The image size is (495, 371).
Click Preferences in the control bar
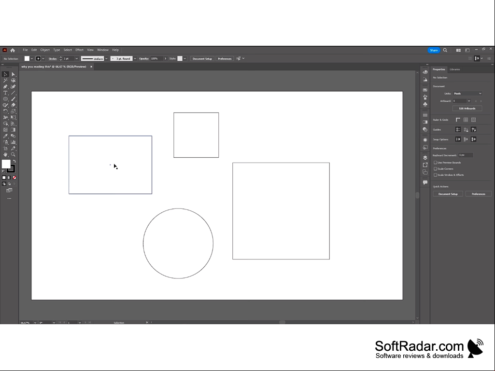225,59
